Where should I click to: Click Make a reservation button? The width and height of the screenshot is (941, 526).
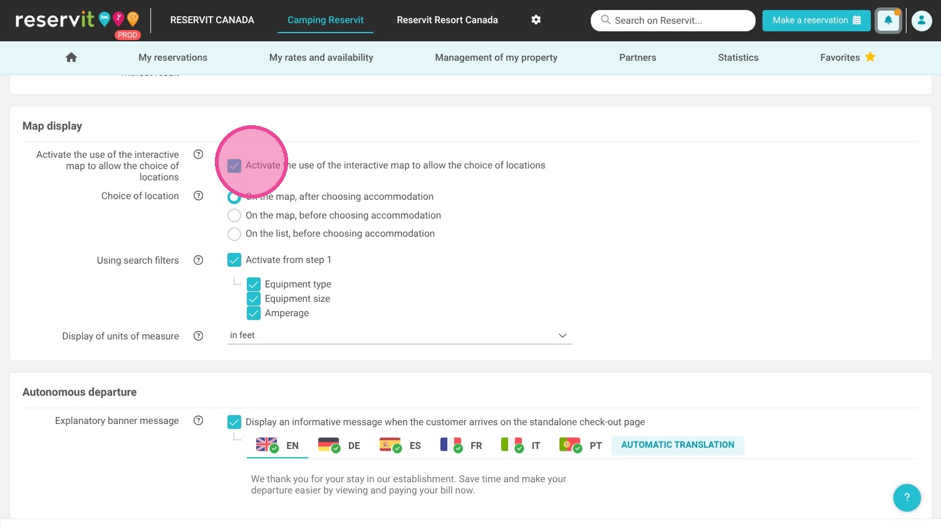pyautogui.click(x=816, y=20)
